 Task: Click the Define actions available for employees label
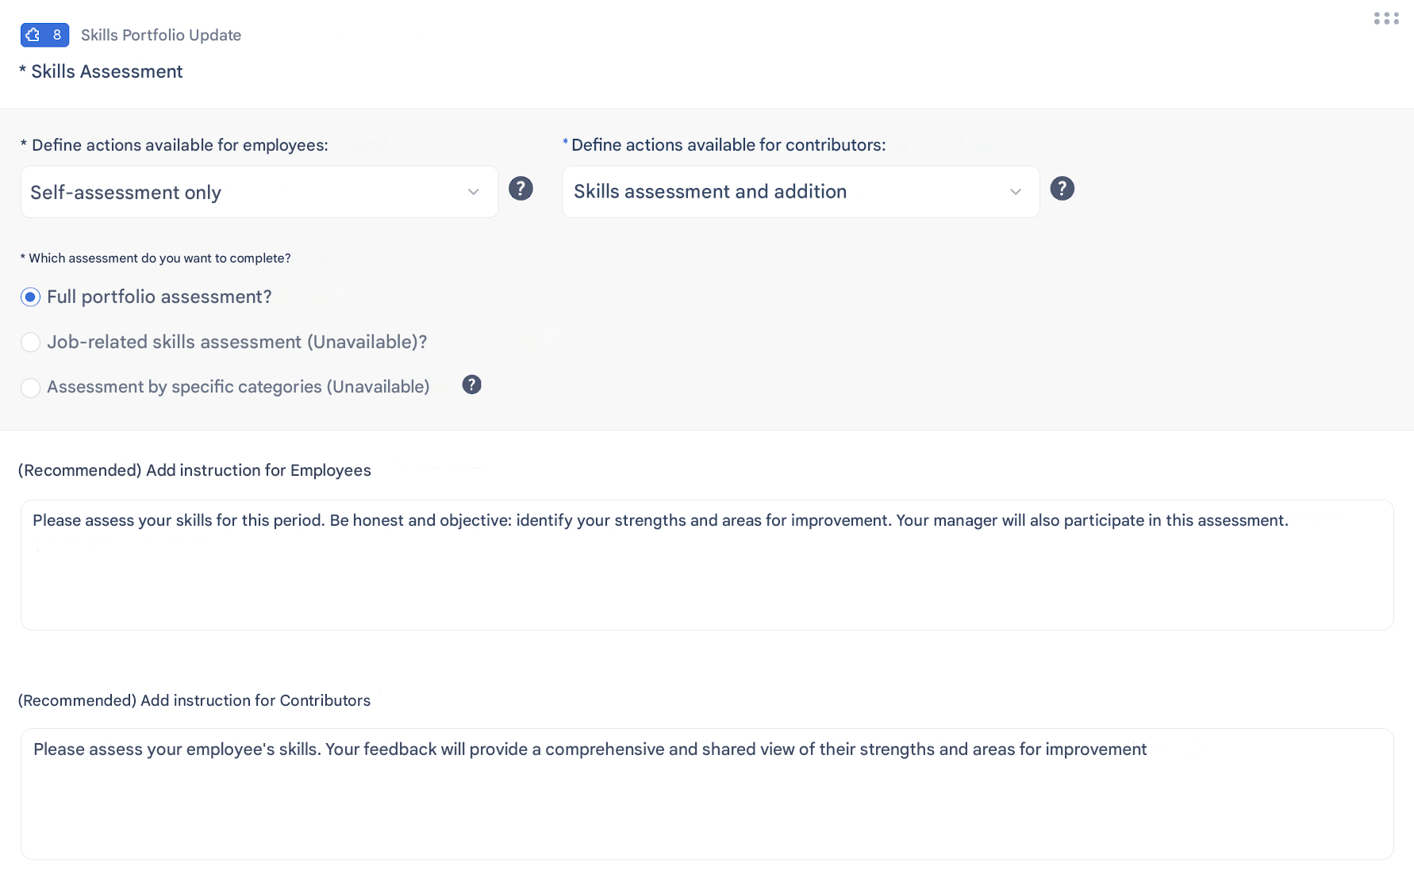179,145
